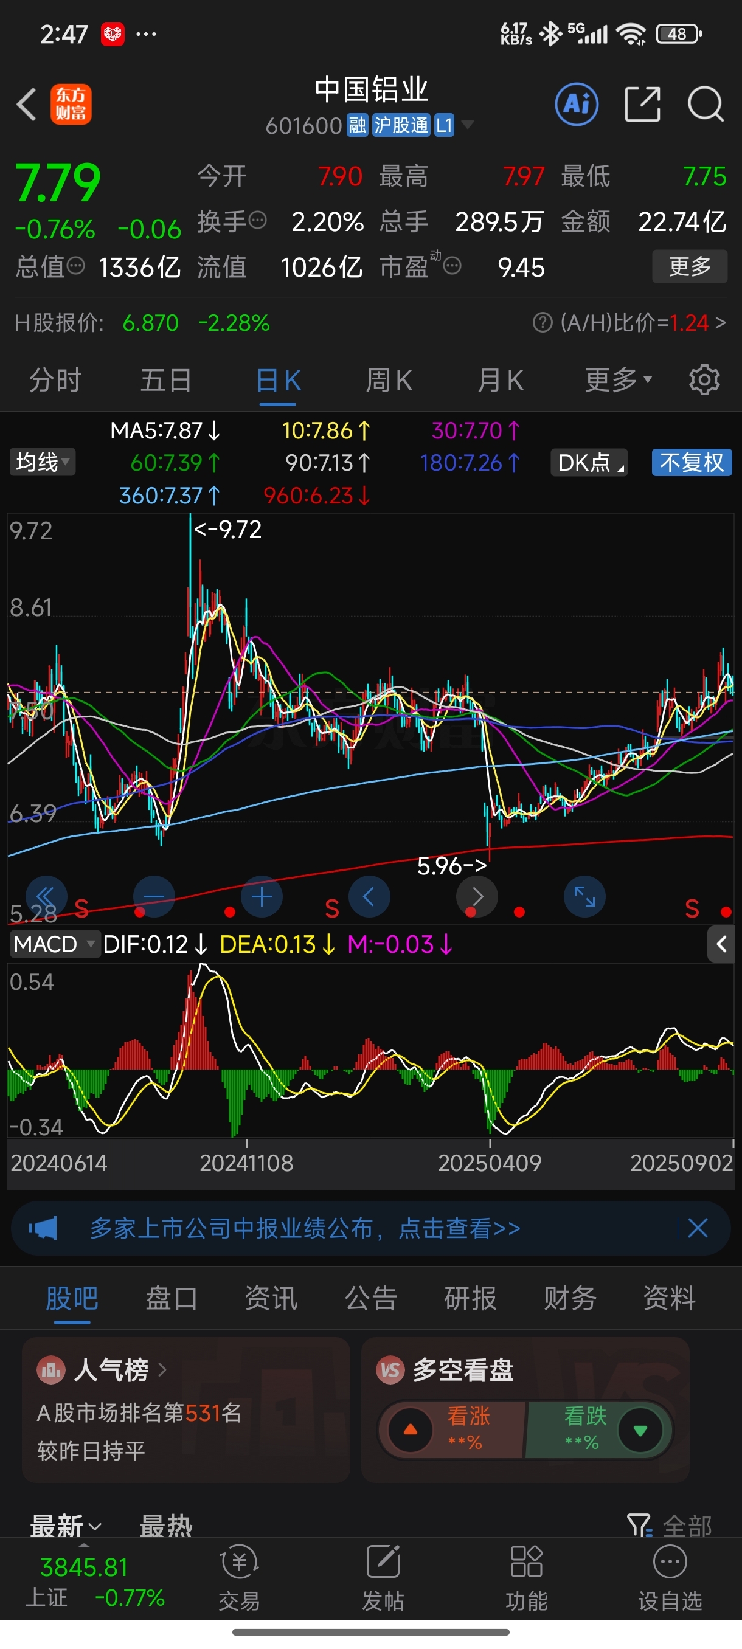The image size is (742, 1649).
Task: Tap the 东方财富 app logo
Action: click(71, 105)
